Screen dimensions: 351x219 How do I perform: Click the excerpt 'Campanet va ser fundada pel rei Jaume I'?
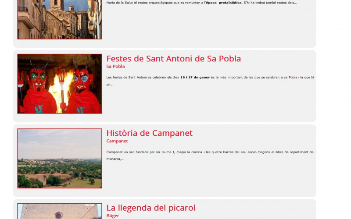[x=140, y=152]
